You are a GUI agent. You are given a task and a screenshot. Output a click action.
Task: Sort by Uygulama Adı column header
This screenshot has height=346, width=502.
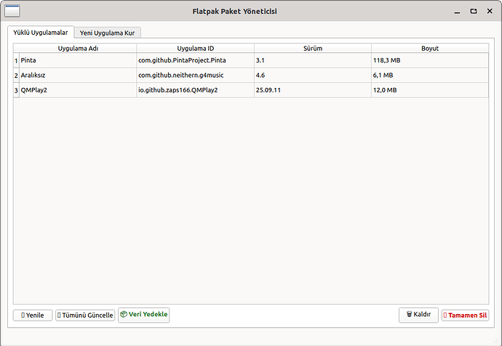coord(78,49)
